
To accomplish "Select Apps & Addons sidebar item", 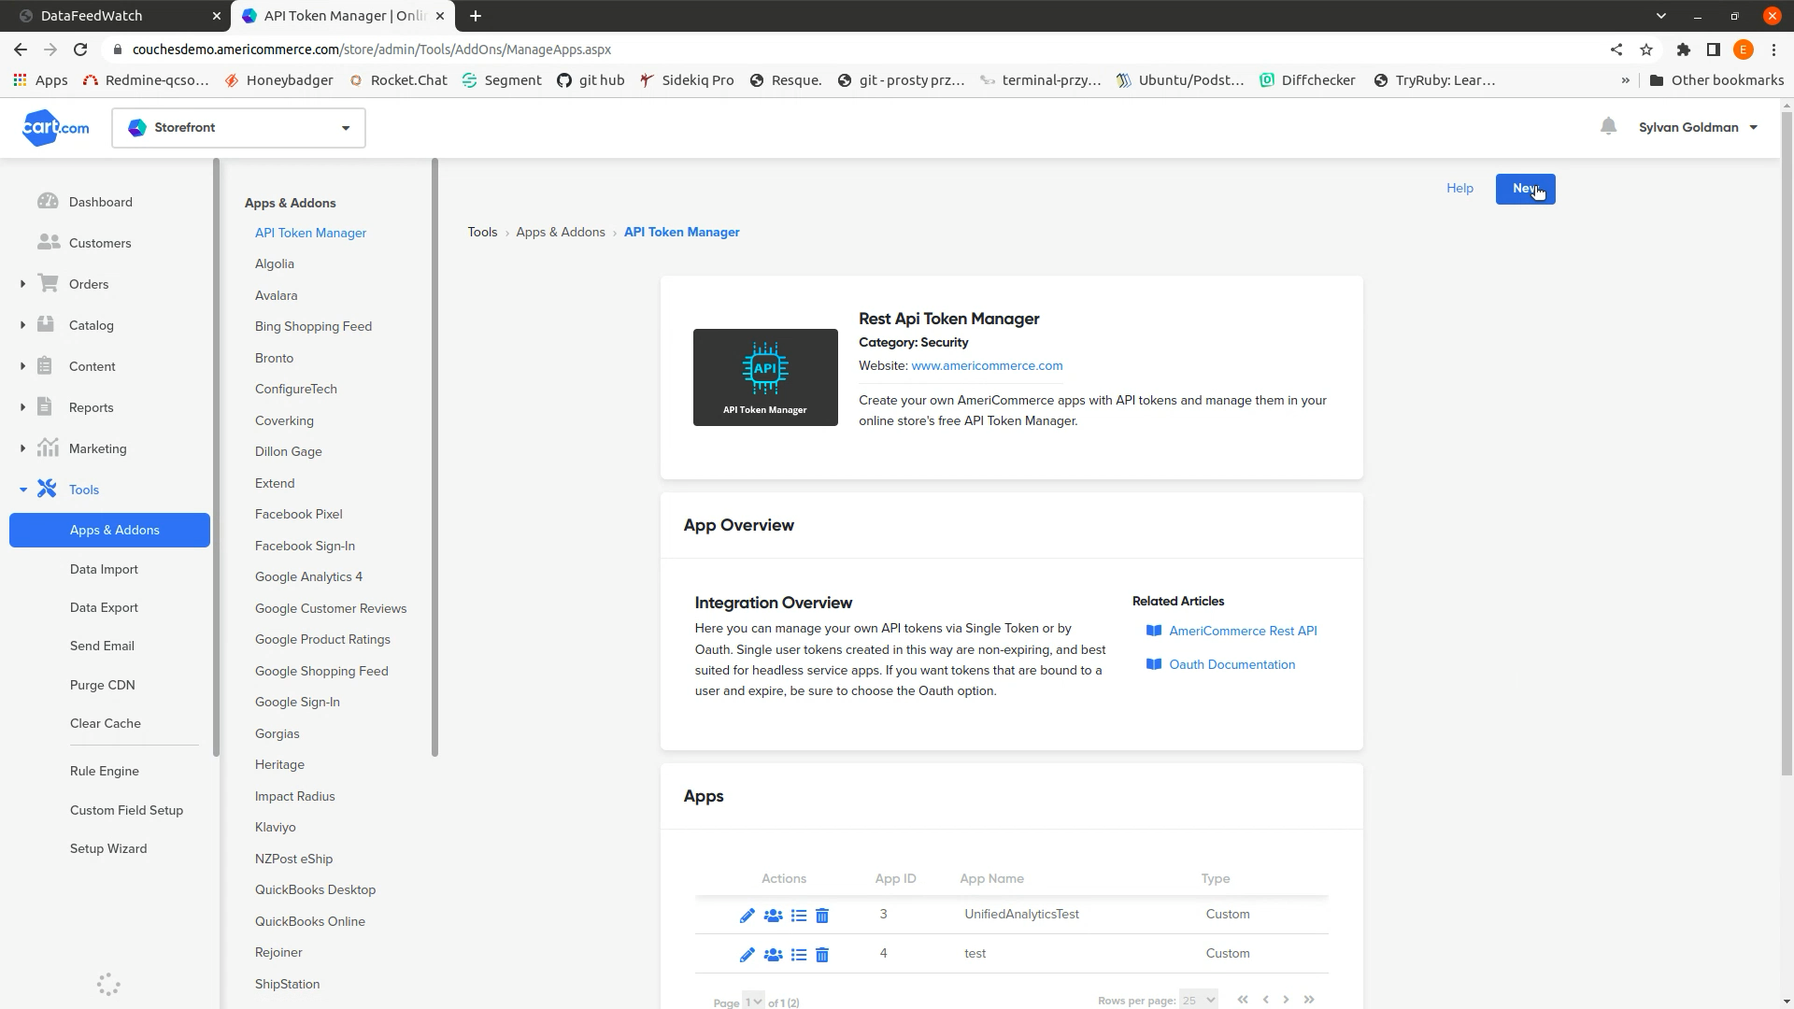I will click(x=109, y=530).
